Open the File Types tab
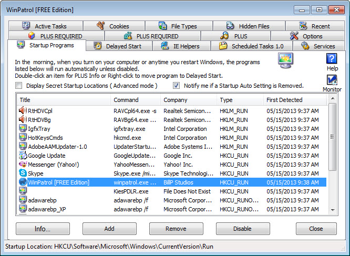 [x=179, y=26]
